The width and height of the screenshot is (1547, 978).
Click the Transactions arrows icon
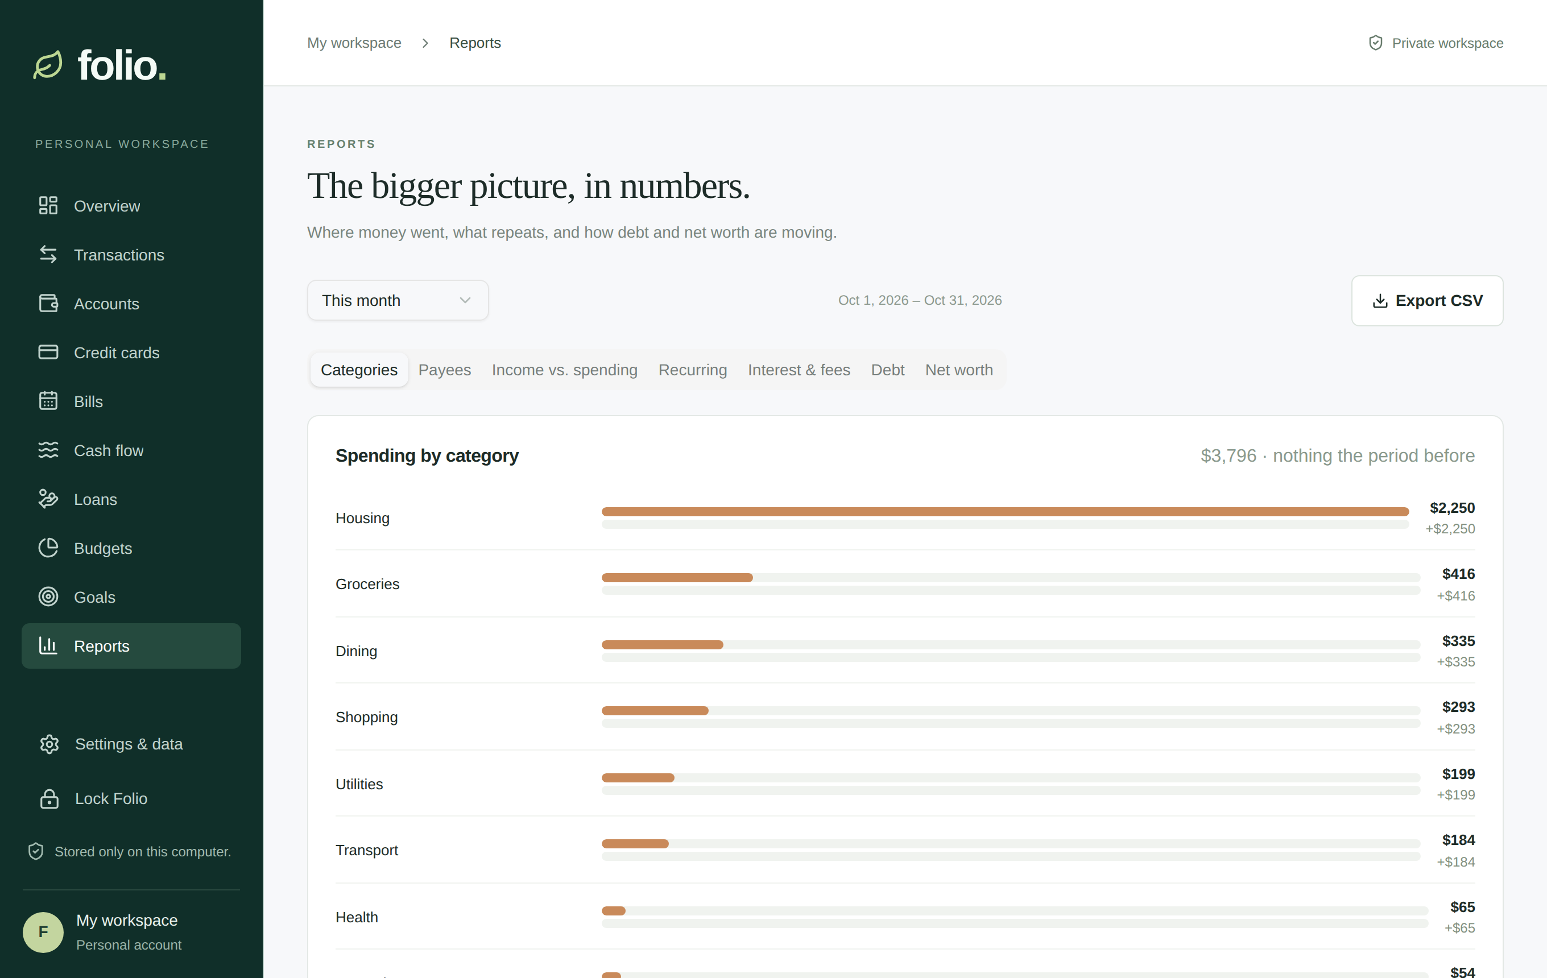48,254
